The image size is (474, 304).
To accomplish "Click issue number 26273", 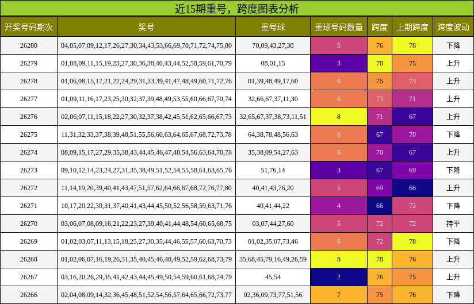I will point(29,170).
